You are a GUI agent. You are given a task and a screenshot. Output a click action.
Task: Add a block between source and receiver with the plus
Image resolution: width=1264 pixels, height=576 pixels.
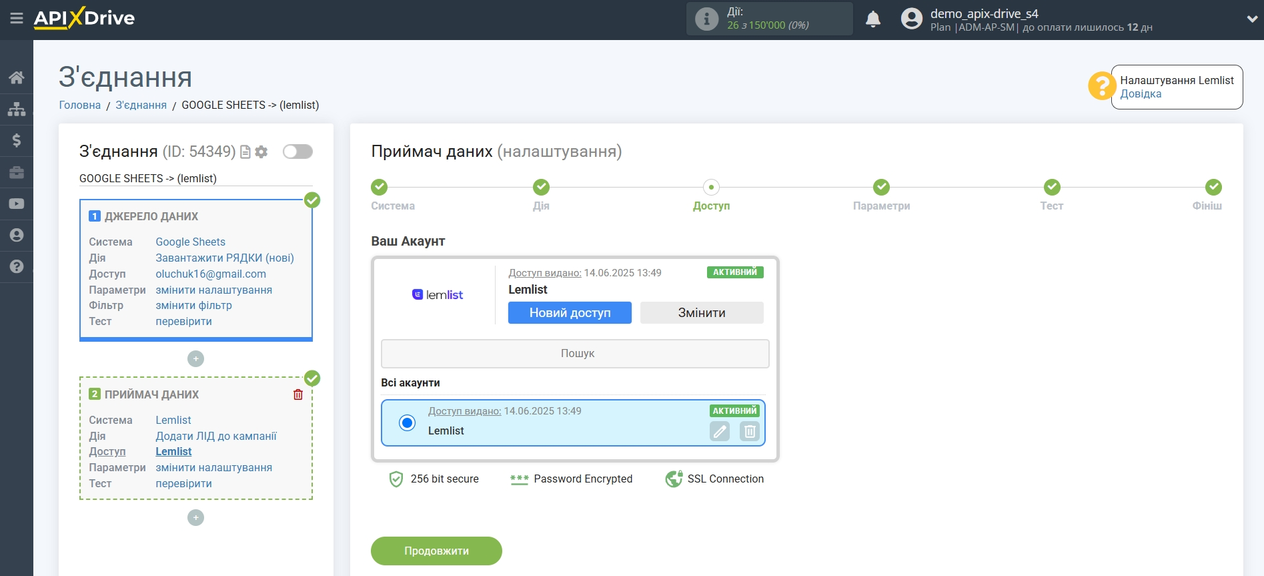(x=195, y=359)
